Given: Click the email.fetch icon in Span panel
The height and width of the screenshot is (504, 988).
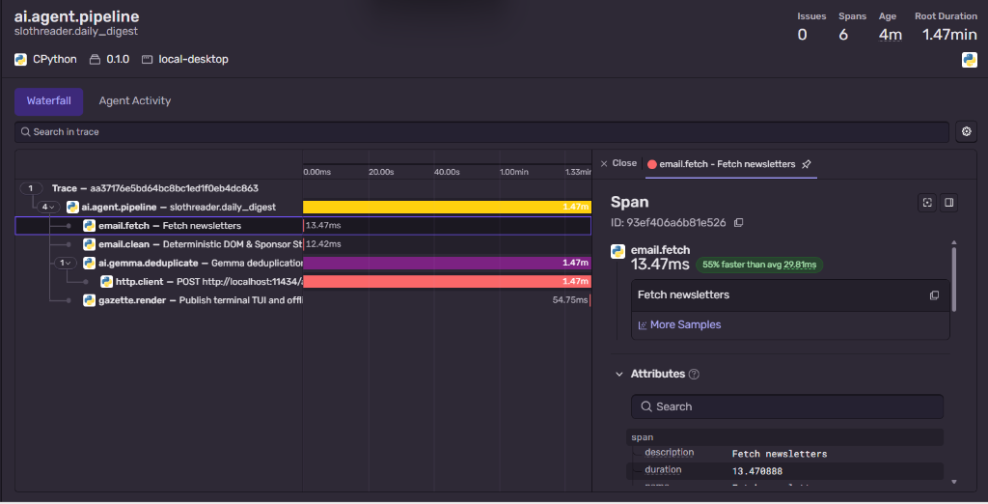Looking at the screenshot, I should click(617, 251).
